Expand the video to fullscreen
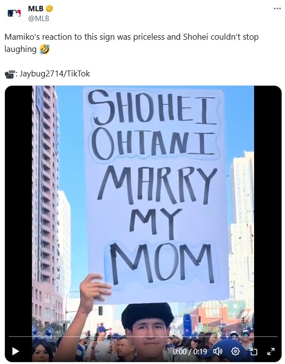This screenshot has width=285, height=364. coord(271,351)
